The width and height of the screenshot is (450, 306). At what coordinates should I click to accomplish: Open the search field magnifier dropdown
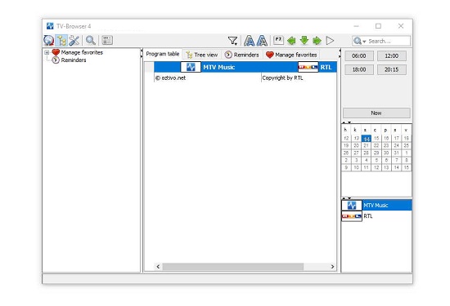[x=360, y=41]
